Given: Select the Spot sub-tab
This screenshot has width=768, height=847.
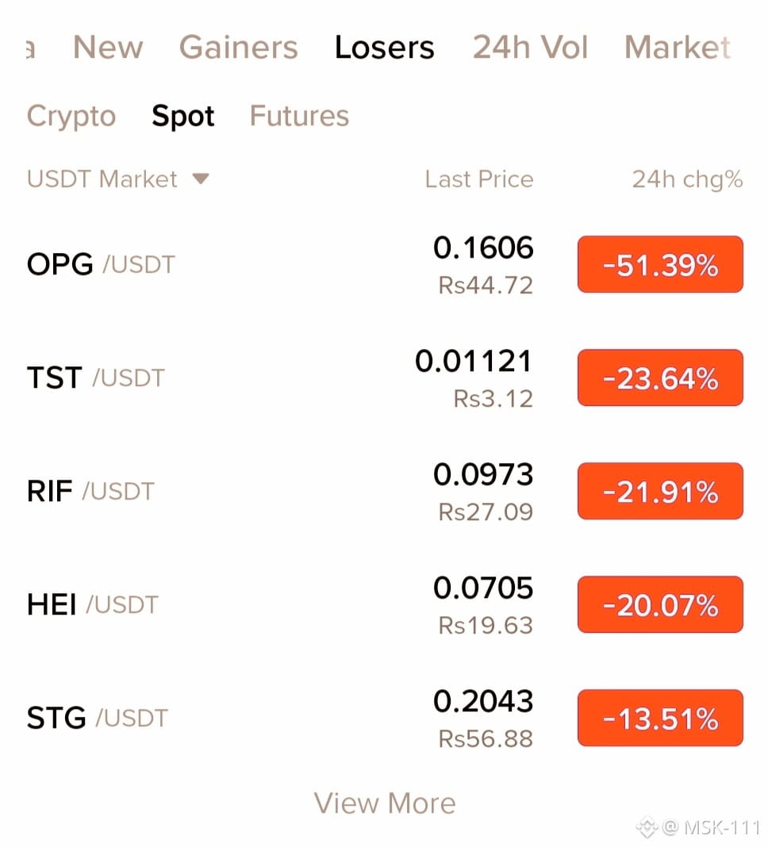Looking at the screenshot, I should click(x=183, y=116).
